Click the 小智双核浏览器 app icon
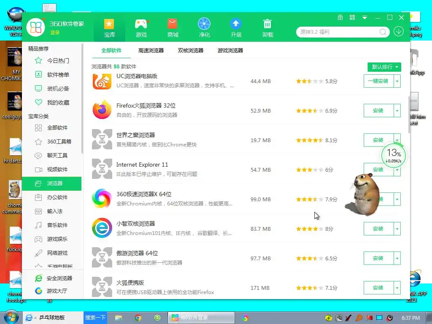Viewport: 432px width, 324px height. click(x=102, y=228)
